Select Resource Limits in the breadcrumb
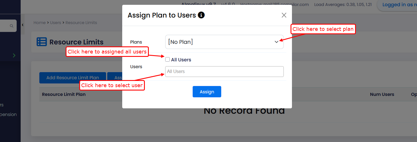This screenshot has width=417, height=142. click(81, 23)
